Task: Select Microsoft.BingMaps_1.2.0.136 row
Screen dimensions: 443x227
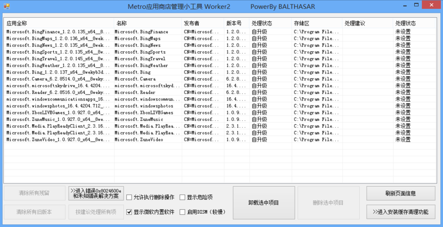Action: pyautogui.click(x=220, y=38)
